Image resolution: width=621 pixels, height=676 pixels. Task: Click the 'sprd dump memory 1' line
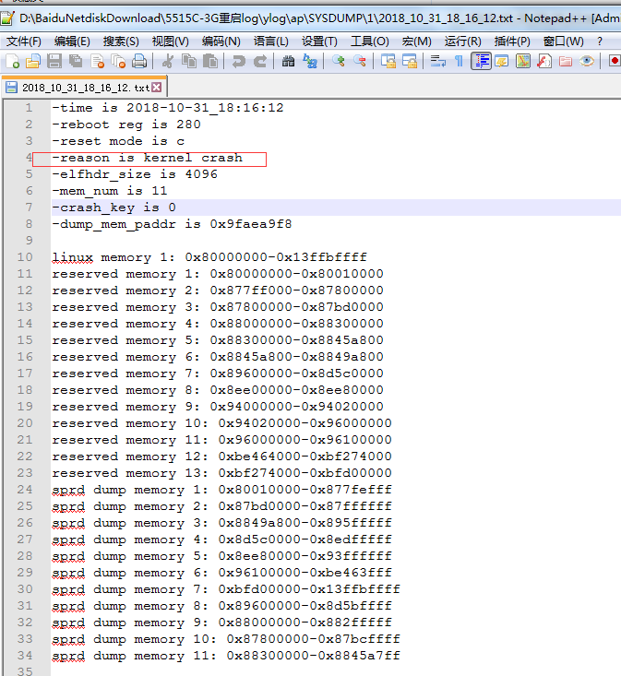tap(221, 490)
